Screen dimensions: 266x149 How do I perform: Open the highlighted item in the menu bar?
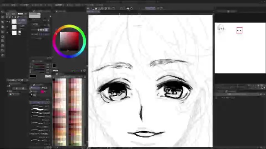tap(59, 5)
